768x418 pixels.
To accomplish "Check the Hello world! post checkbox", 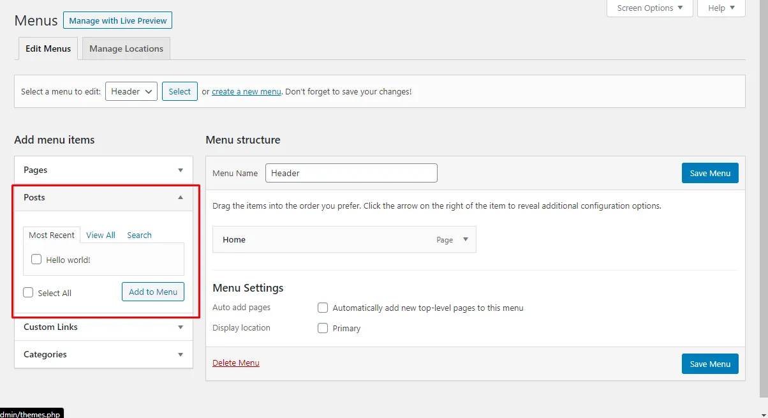I will [36, 259].
